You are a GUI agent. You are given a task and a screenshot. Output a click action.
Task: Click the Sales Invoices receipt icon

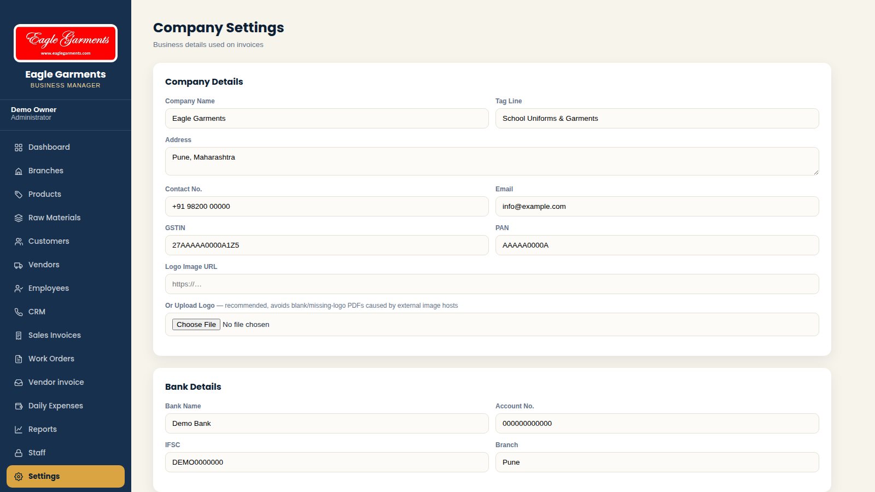click(x=19, y=336)
